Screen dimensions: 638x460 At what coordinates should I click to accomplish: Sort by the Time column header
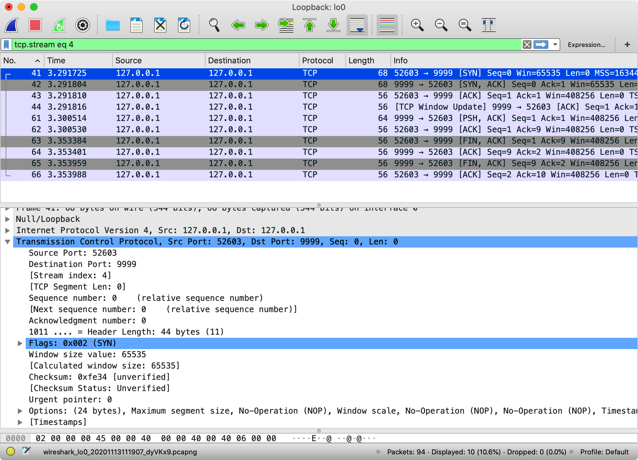[56, 60]
